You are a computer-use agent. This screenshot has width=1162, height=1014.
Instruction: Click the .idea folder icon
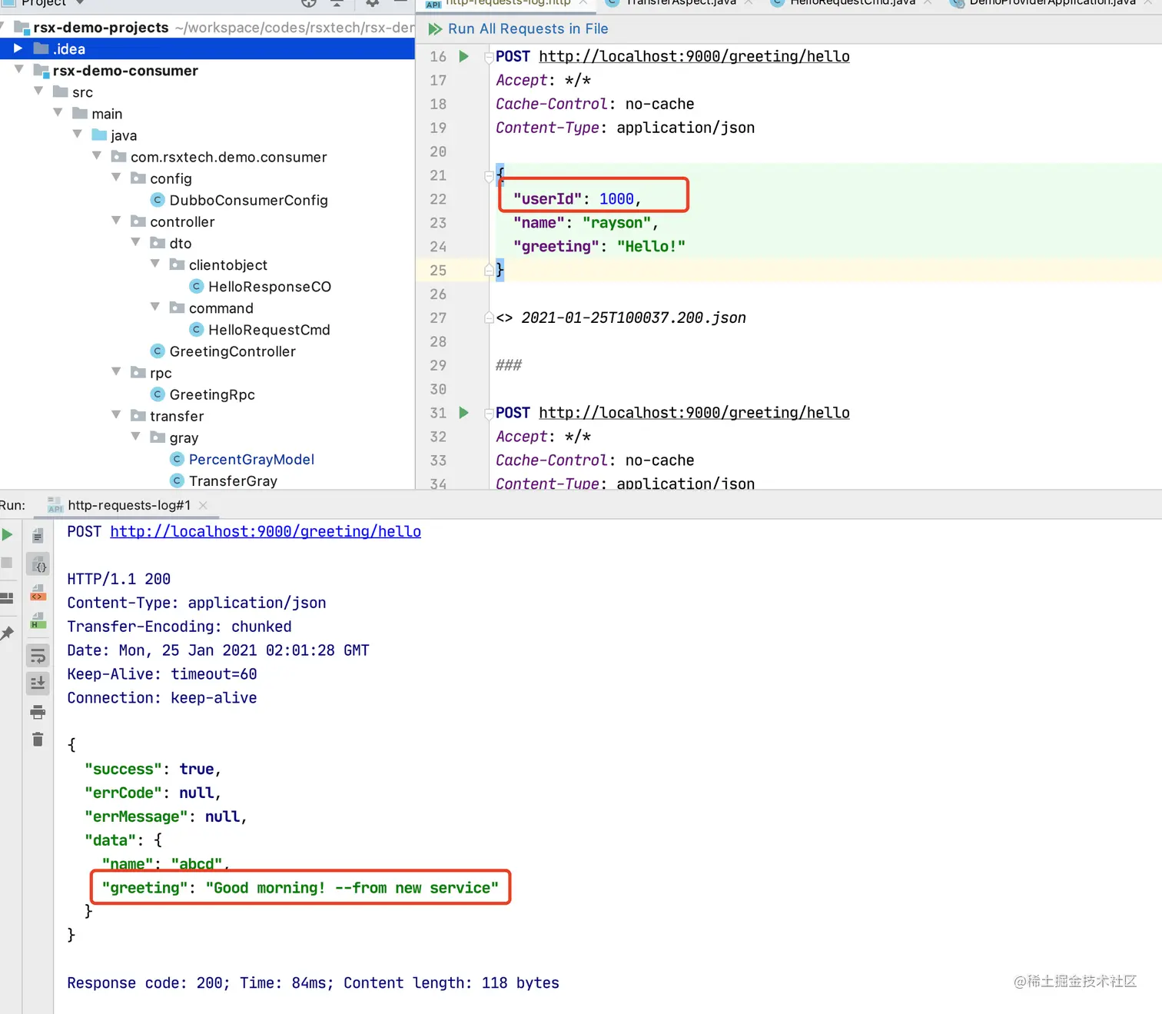point(41,48)
